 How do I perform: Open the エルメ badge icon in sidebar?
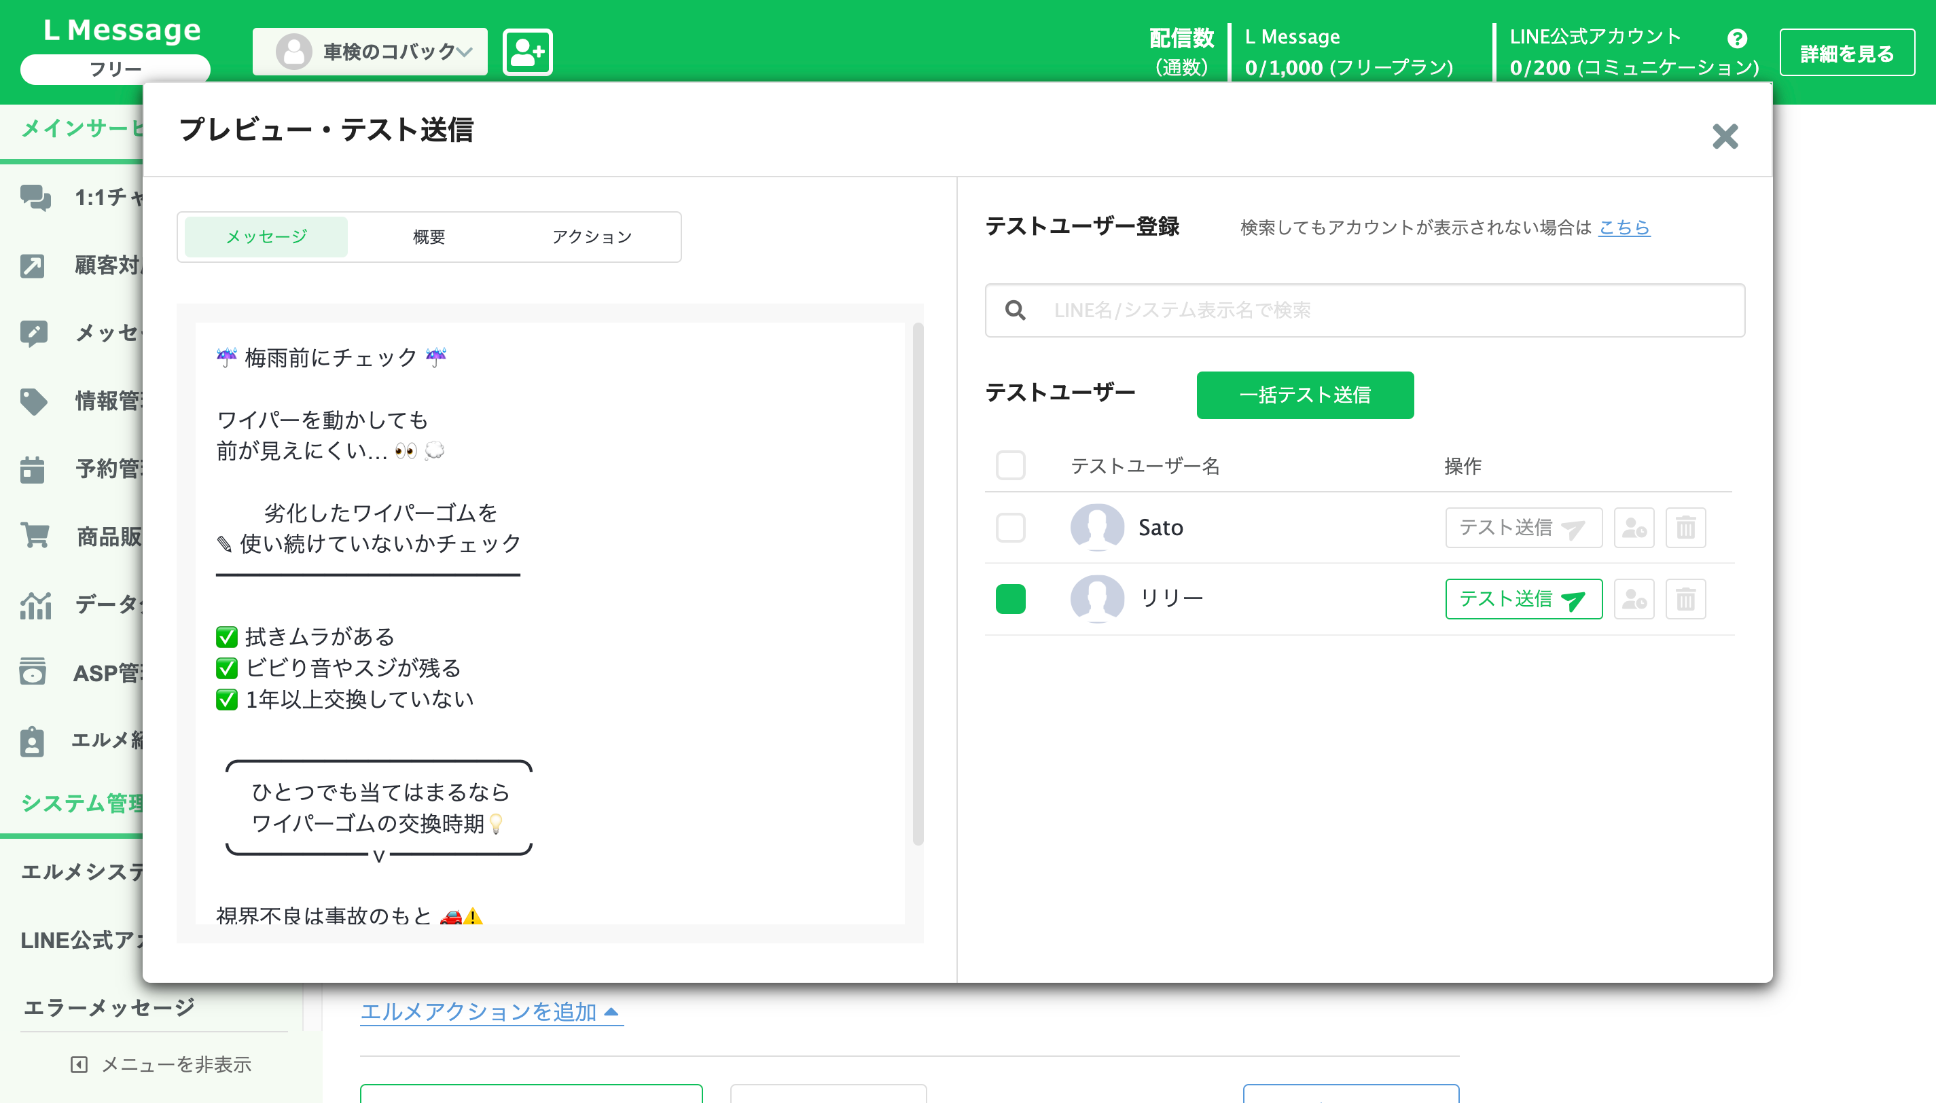32,741
